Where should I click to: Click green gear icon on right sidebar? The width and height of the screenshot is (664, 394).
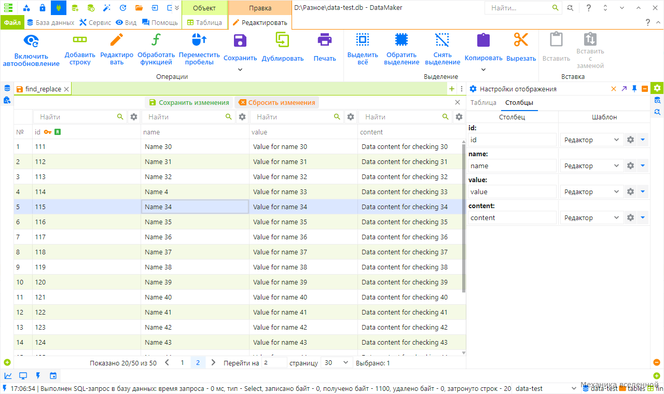point(657,88)
